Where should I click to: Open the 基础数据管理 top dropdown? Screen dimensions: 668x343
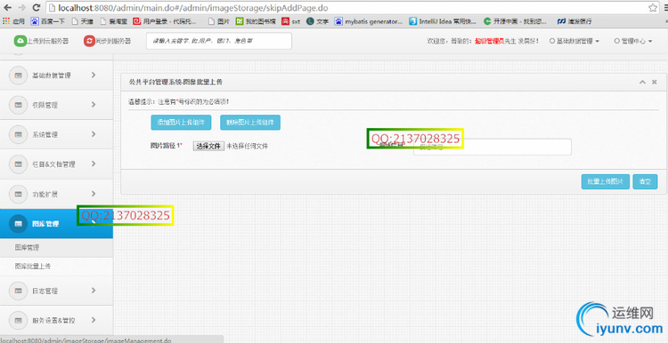pos(574,41)
